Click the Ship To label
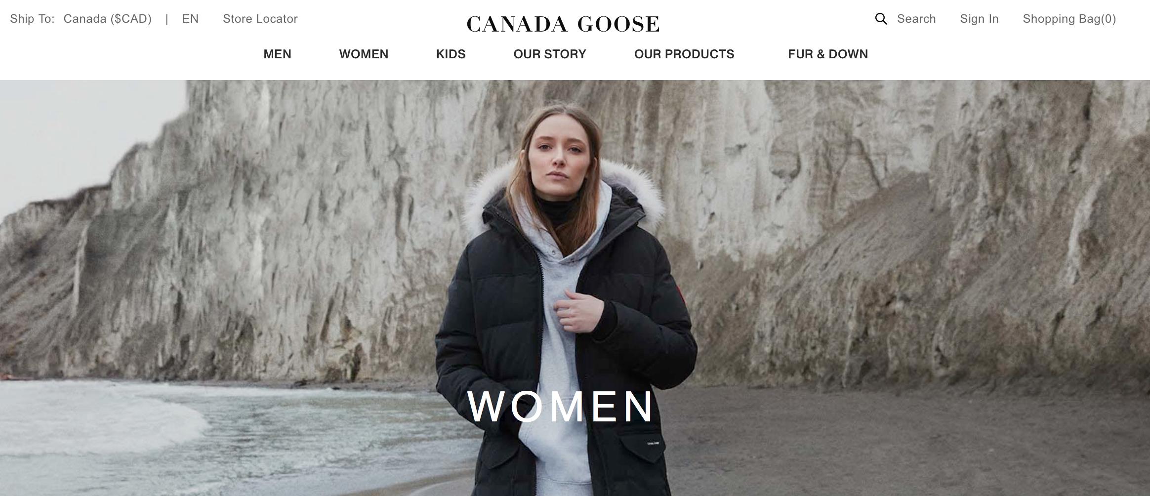The height and width of the screenshot is (496, 1150). click(32, 19)
